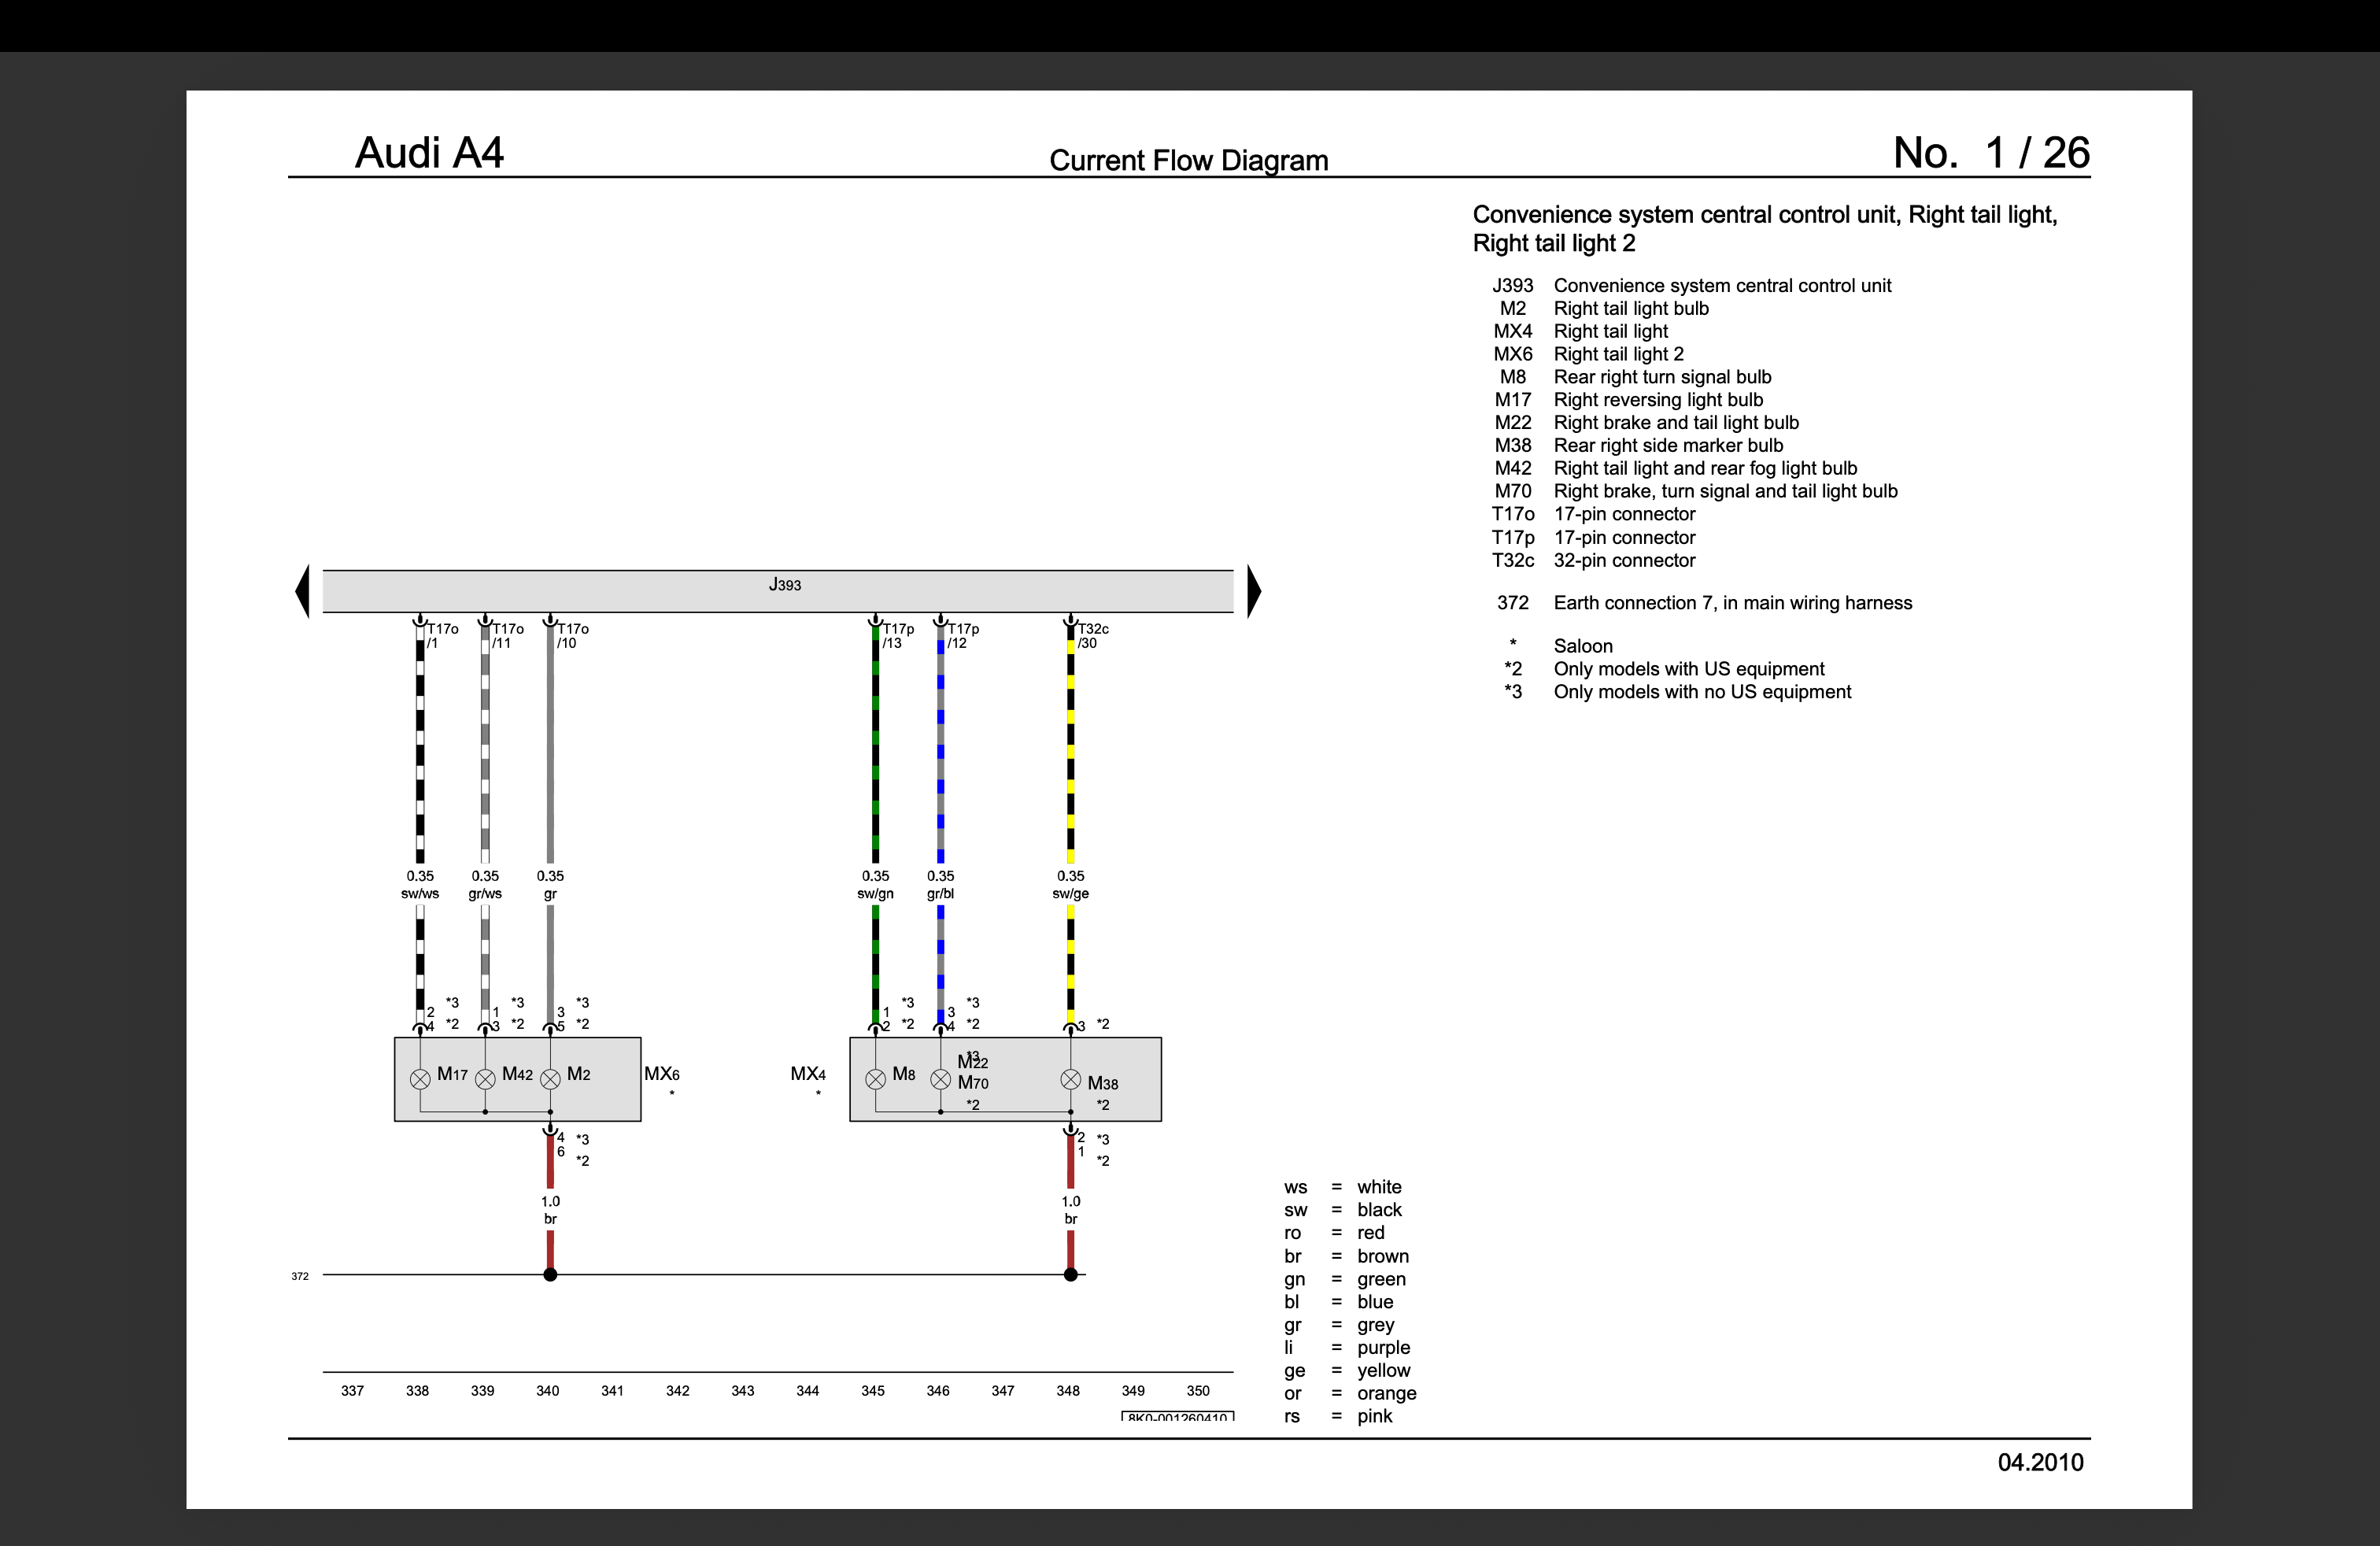Click the "Saloon" footnote
This screenshot has width=2380, height=1546.
coord(1583,646)
